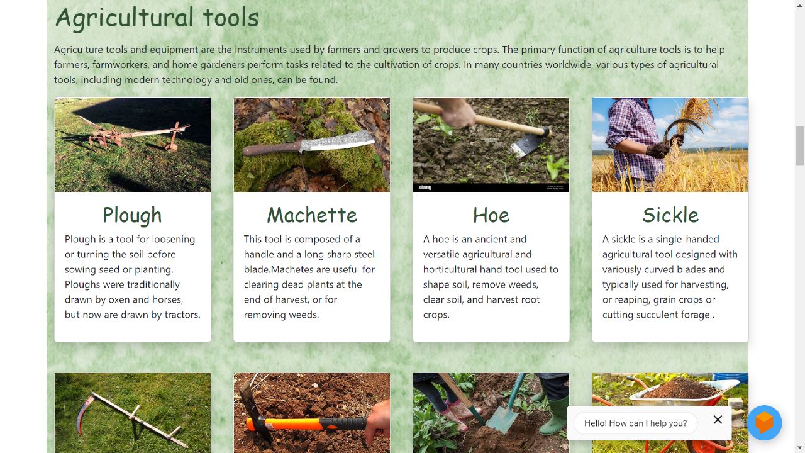This screenshot has height=453, width=805.
Task: Select the "Sickle" card title
Action: pos(670,215)
